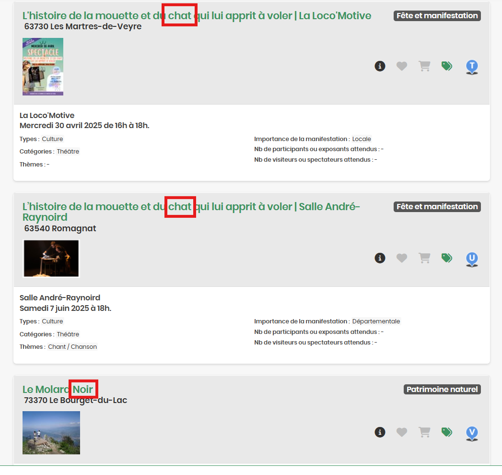
Task: Favorite the Salle André-Raynoird event with heart
Action: point(402,258)
